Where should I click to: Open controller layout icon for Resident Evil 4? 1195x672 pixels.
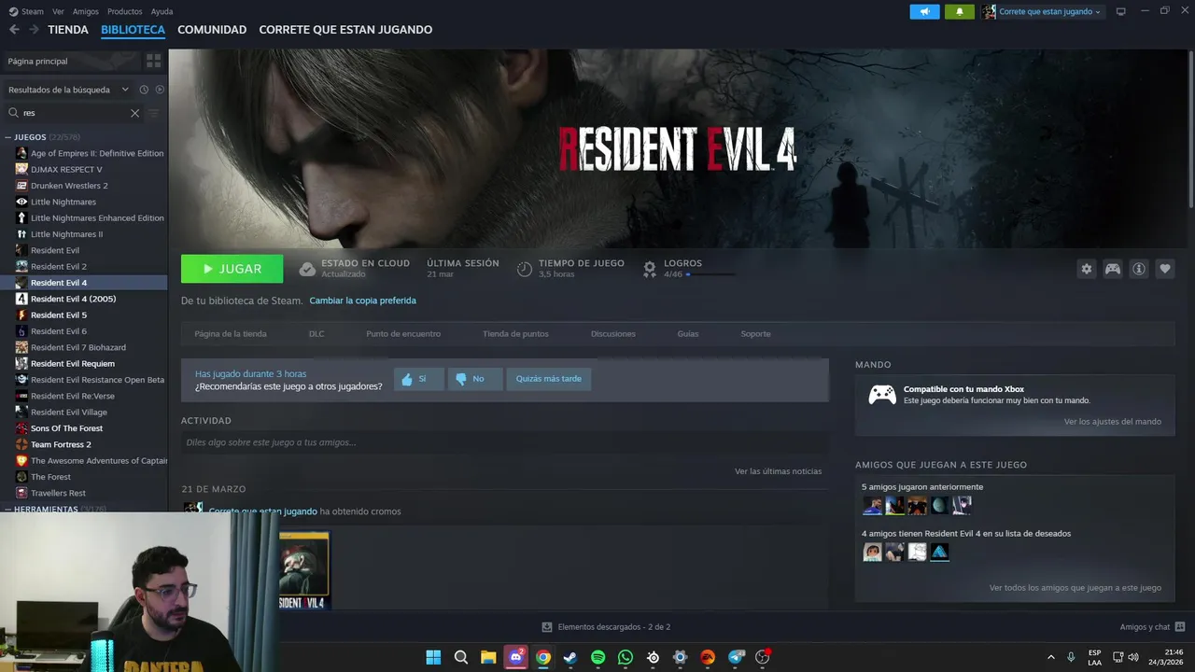click(x=1113, y=269)
